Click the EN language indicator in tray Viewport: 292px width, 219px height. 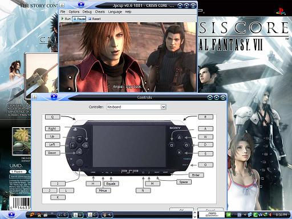tap(239, 215)
